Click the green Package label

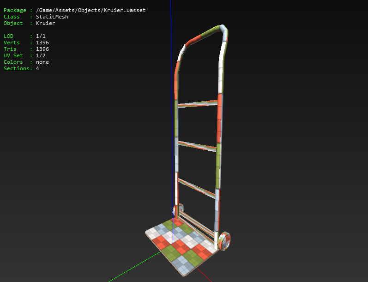(x=15, y=10)
